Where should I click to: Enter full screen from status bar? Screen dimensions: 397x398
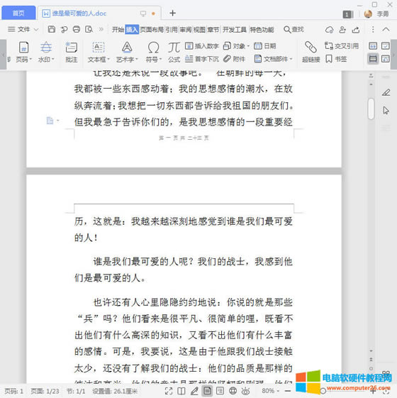click(169, 391)
